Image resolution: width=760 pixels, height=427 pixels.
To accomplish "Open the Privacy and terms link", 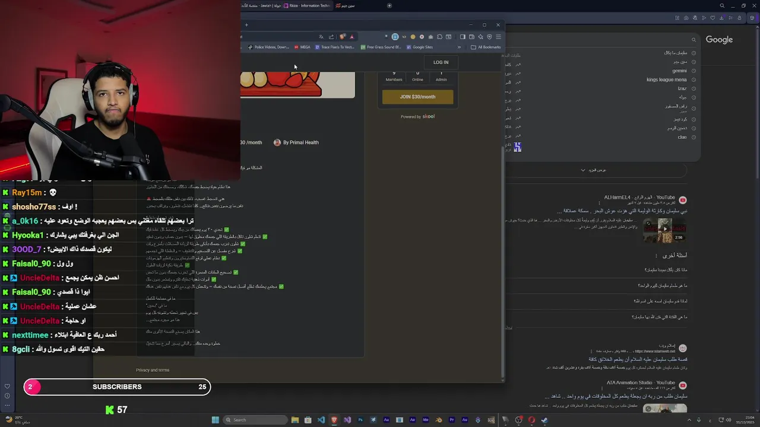I will [153, 370].
